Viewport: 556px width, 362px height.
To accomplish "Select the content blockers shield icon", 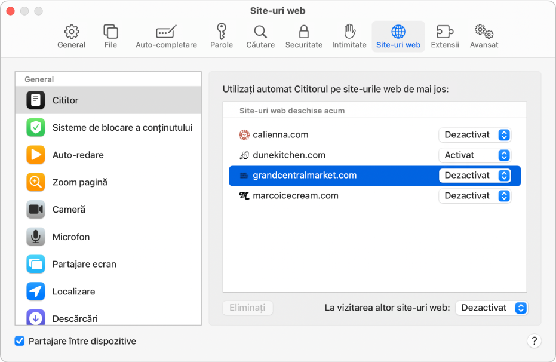I will pos(35,127).
